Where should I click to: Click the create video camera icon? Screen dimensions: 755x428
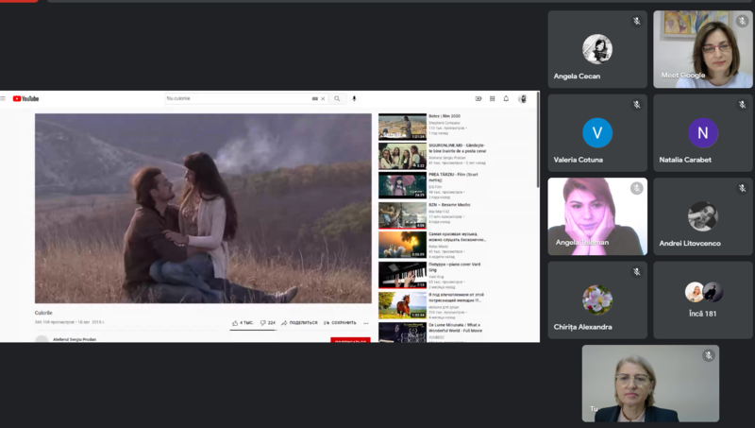pyautogui.click(x=478, y=98)
